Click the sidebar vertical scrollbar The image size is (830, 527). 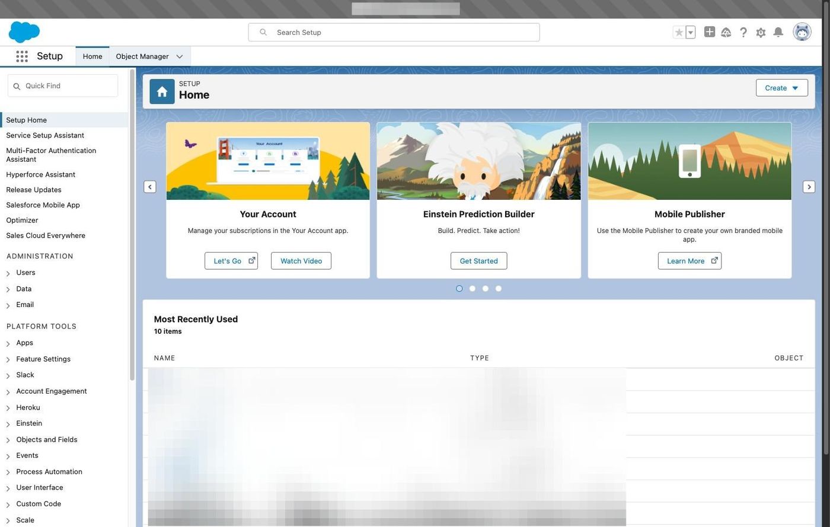click(x=132, y=225)
